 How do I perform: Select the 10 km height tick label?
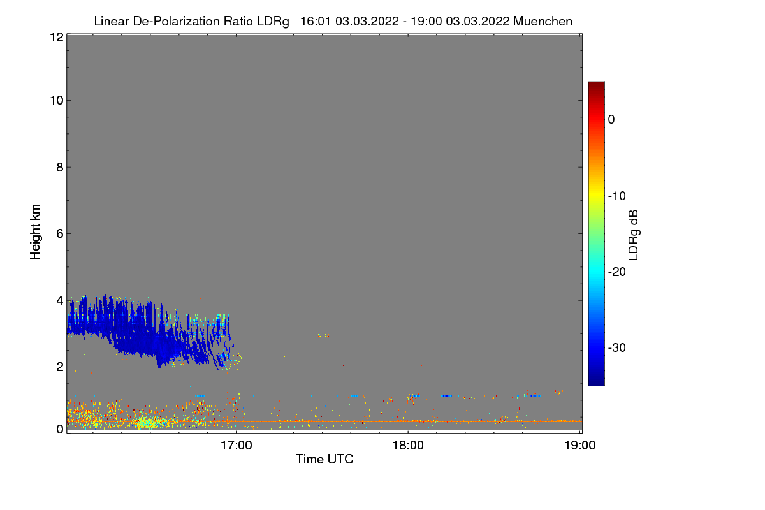pos(56,100)
